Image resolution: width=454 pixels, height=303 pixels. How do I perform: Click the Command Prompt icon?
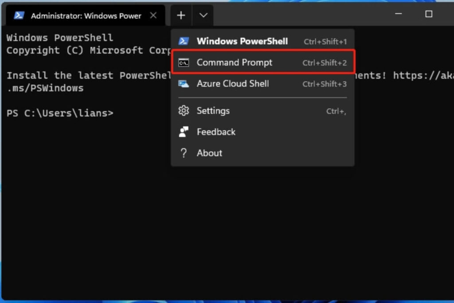pyautogui.click(x=183, y=63)
